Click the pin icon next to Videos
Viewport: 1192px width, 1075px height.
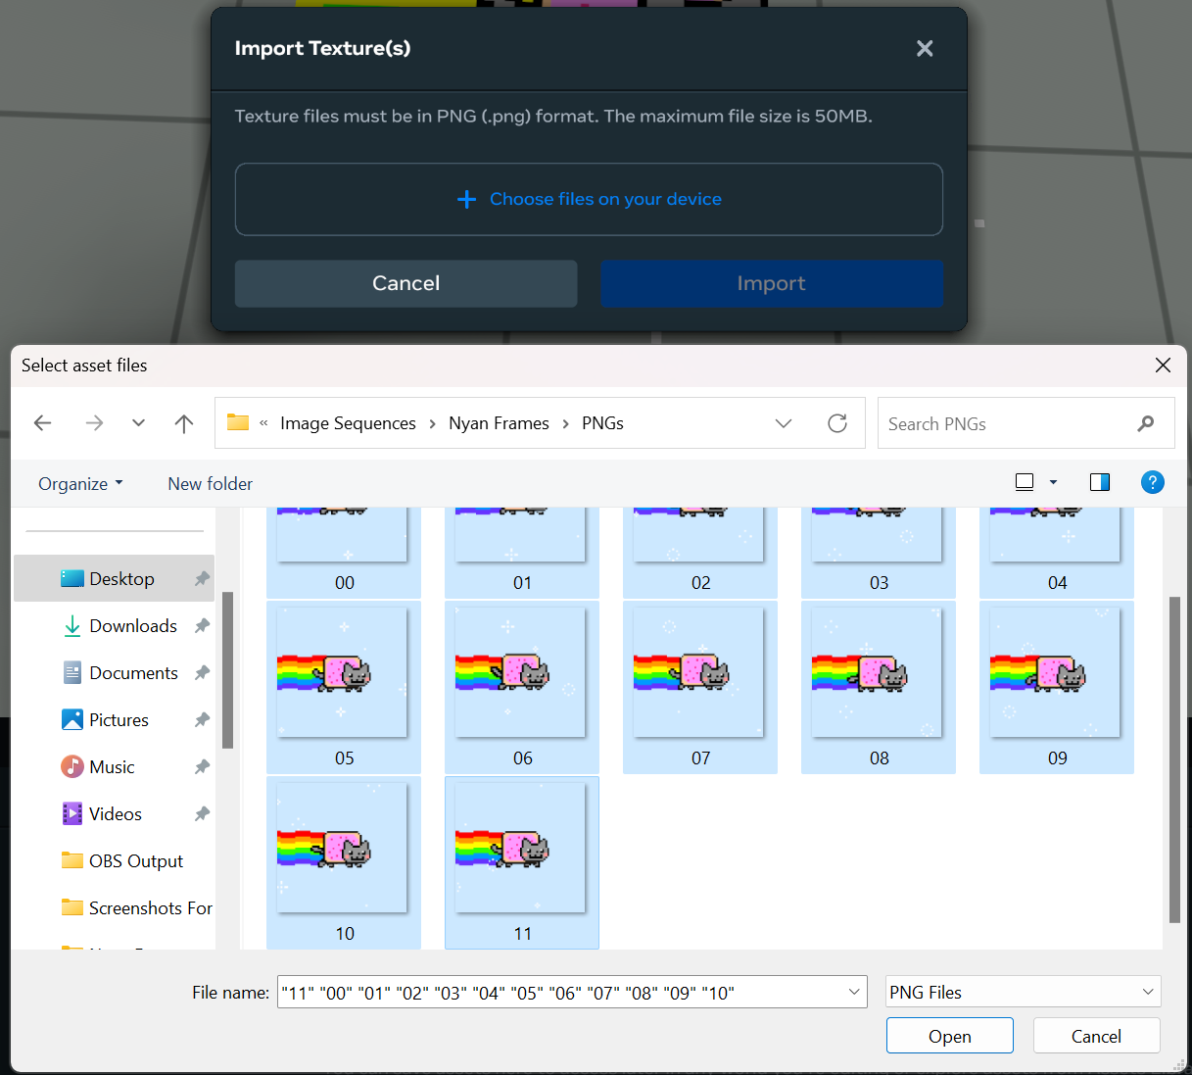tap(202, 813)
